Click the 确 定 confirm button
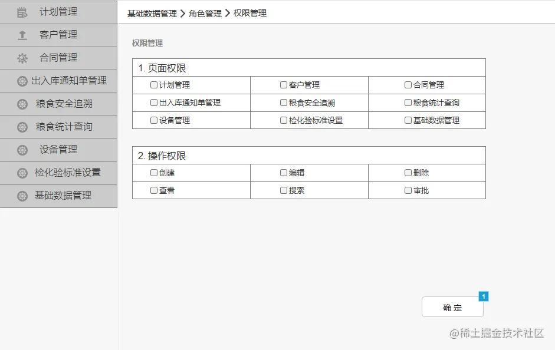Image resolution: width=555 pixels, height=350 pixels. (x=452, y=307)
